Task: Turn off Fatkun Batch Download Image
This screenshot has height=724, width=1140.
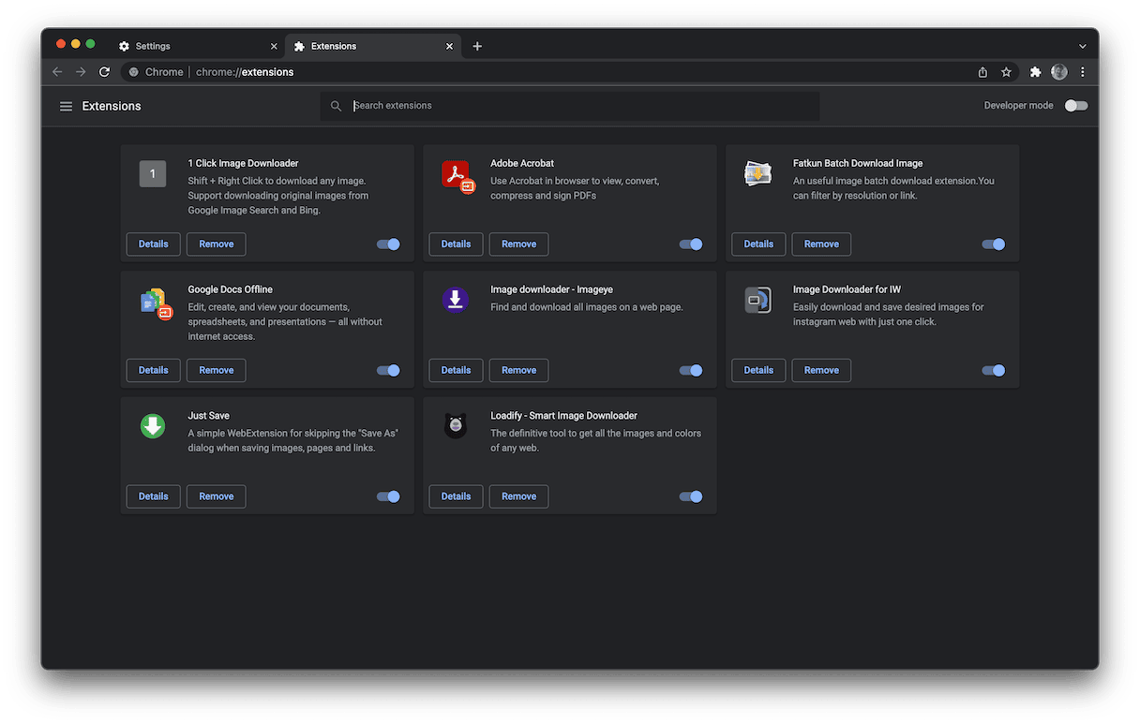Action: [994, 244]
